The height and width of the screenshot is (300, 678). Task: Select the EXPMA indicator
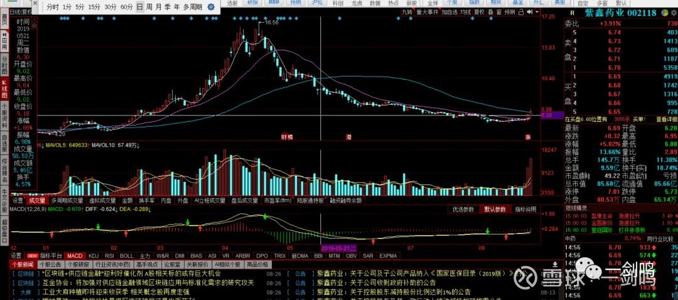tap(388, 256)
